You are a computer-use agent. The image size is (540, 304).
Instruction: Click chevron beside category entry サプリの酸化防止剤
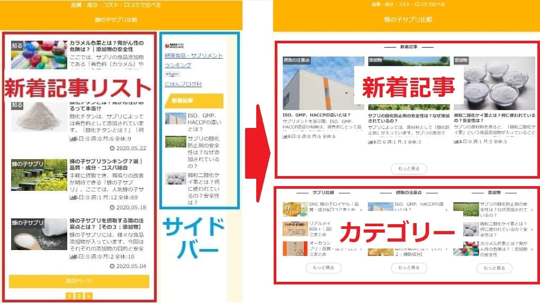(x=533, y=210)
